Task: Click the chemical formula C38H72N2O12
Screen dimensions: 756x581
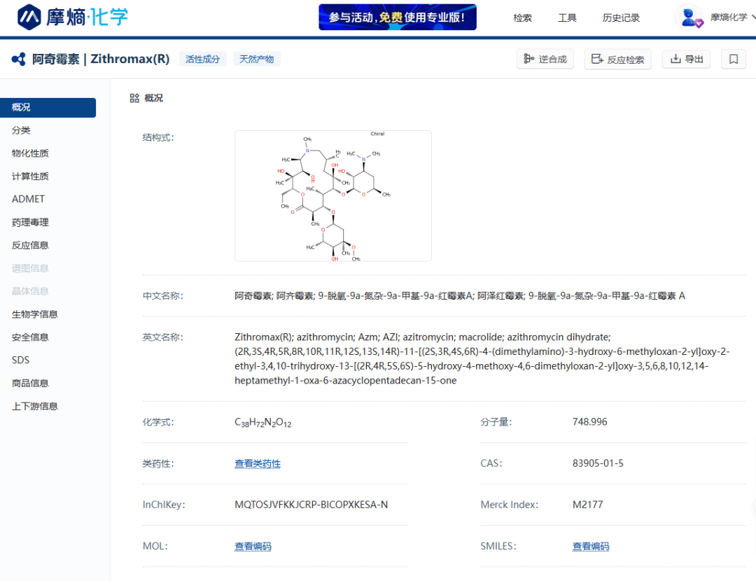Action: tap(262, 422)
